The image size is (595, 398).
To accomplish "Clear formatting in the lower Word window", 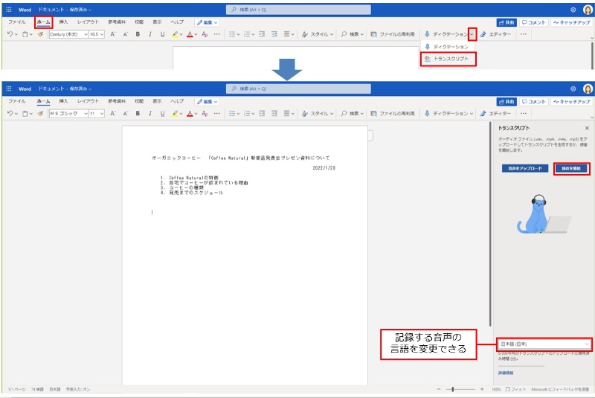I will (205, 113).
